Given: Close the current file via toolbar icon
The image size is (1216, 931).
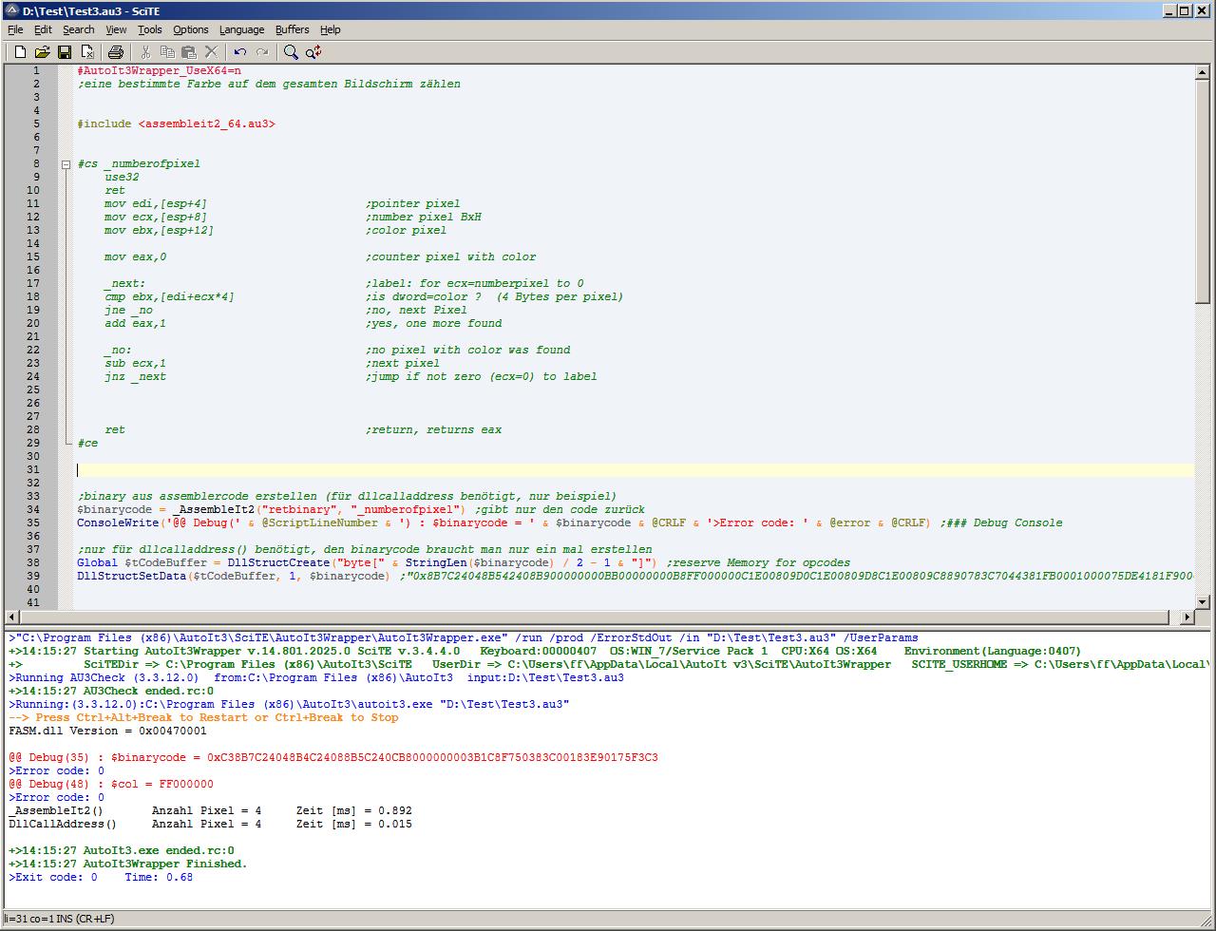Looking at the screenshot, I should (x=87, y=52).
